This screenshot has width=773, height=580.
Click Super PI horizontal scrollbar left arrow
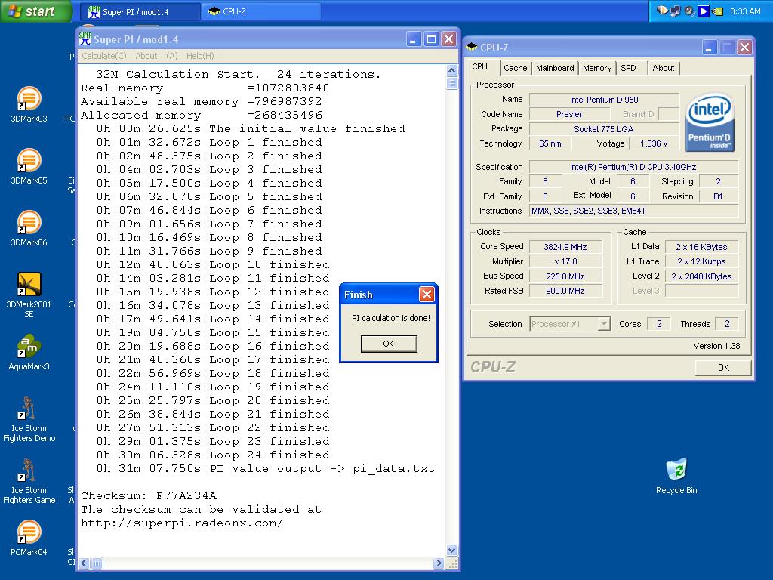click(x=85, y=563)
